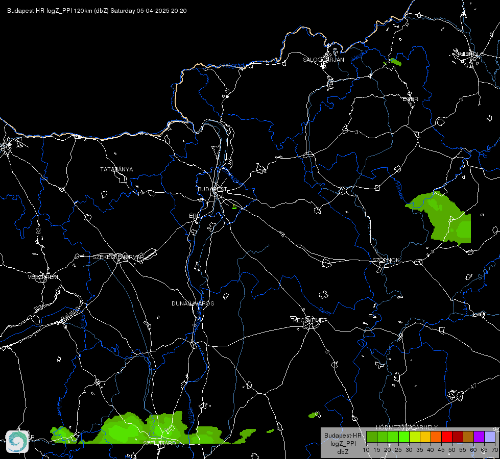Select the 60-65 dBZ purple swatch
Image resolution: width=500 pixels, height=459 pixels.
click(x=479, y=437)
